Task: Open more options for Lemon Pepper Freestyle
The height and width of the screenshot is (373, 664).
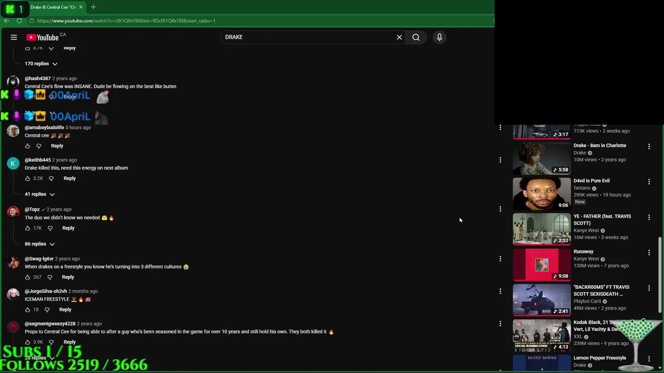Action: point(649,359)
